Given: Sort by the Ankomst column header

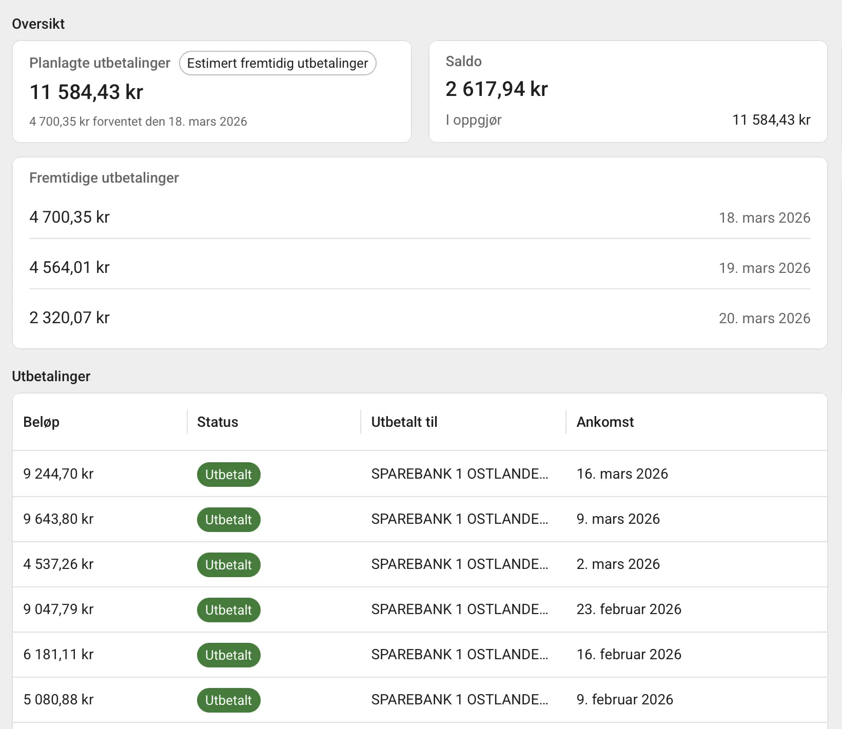Looking at the screenshot, I should pos(605,422).
